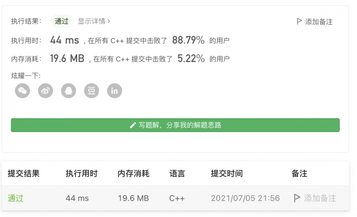This screenshot has width=357, height=217.
Task: Click the 通过 status badge
Action: pos(61,21)
